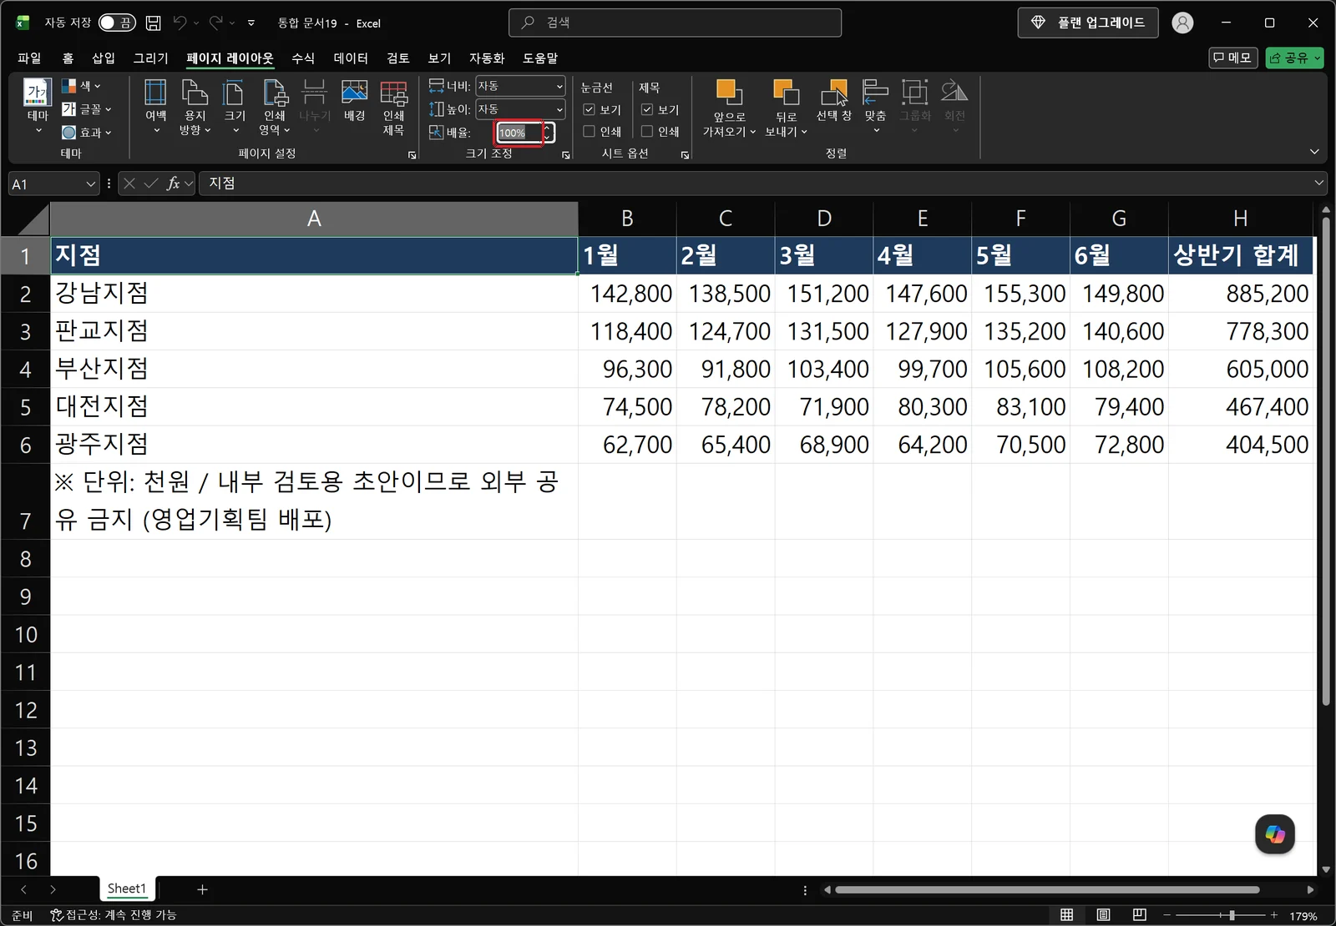
Task: Click the Scale (배율) percentage field
Action: [x=518, y=133]
